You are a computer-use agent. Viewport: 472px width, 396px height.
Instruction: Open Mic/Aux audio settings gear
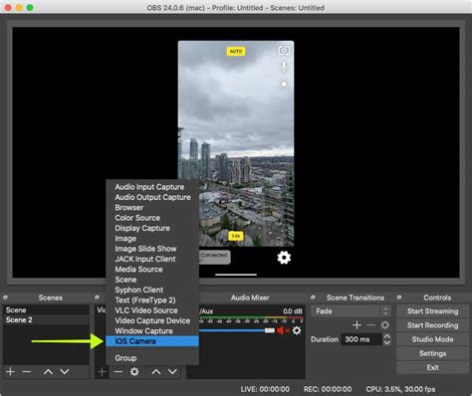click(x=297, y=330)
